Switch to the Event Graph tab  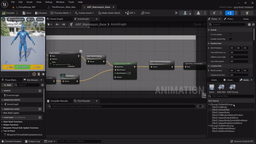pos(56,19)
